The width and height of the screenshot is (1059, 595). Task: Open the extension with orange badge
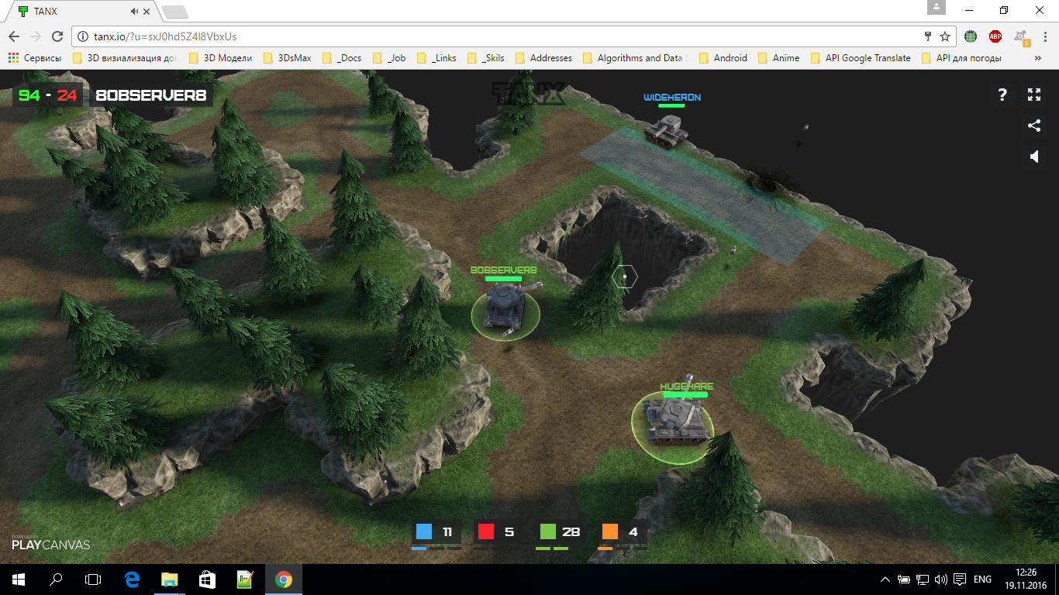point(1022,37)
